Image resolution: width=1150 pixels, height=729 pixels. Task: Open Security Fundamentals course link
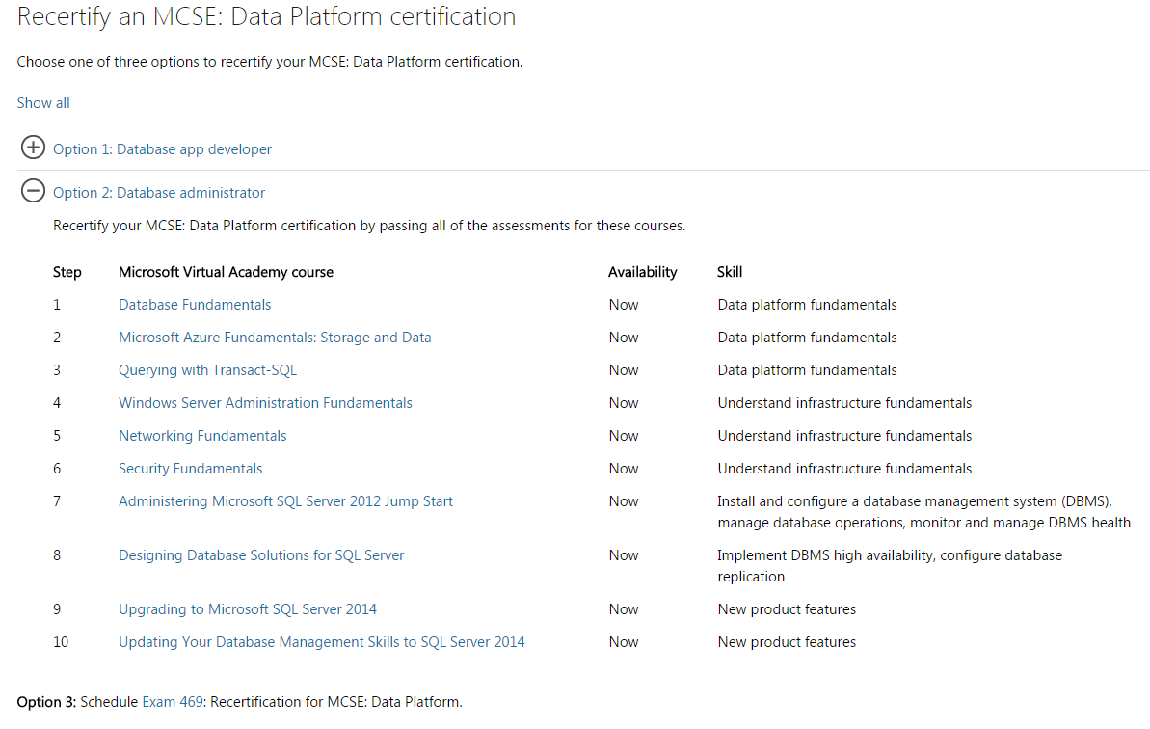[190, 469]
